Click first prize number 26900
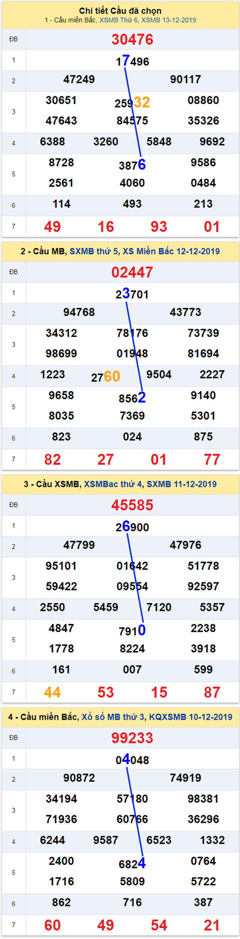The image size is (240, 939). tap(132, 527)
